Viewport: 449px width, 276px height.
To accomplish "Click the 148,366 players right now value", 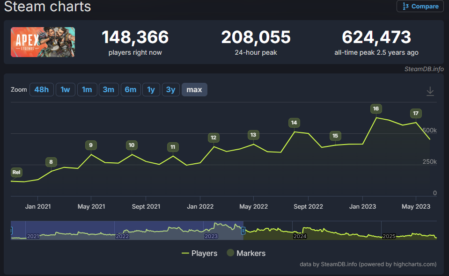I will (x=135, y=37).
